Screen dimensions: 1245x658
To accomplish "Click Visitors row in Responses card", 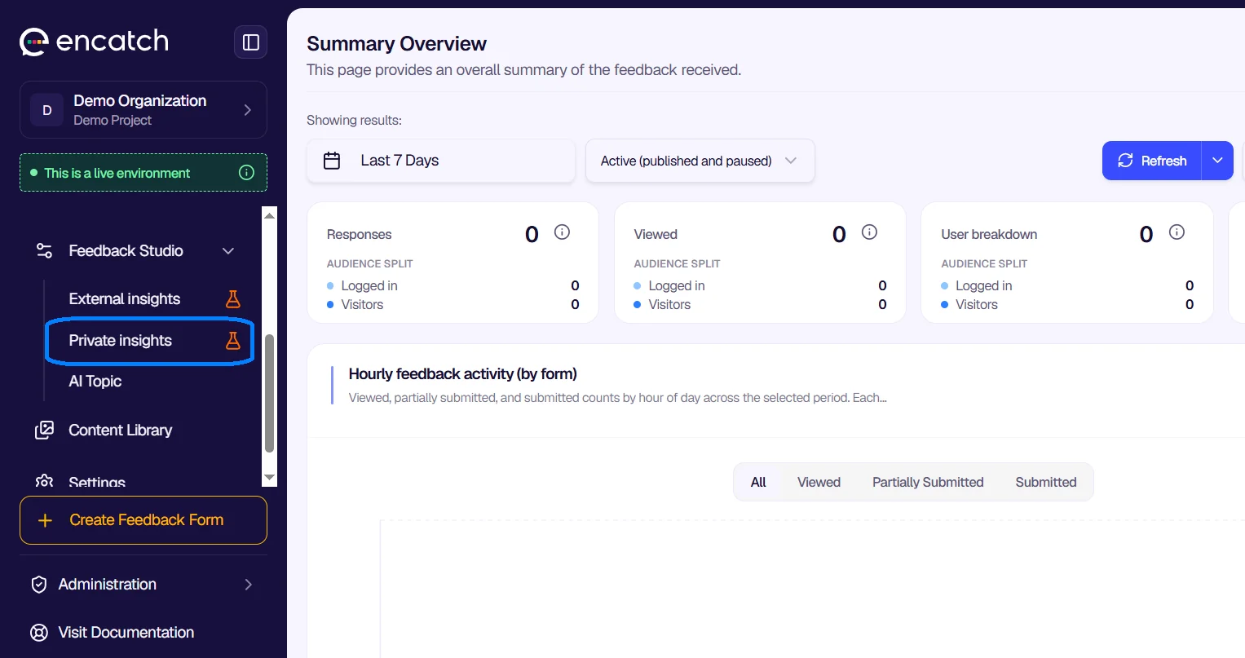I will click(453, 304).
